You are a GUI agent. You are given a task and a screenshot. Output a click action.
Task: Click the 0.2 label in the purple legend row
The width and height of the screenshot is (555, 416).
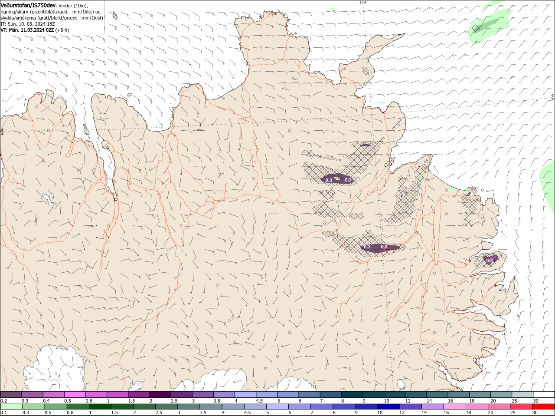point(3,400)
